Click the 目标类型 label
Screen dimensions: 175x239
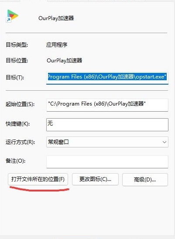coord(17,44)
